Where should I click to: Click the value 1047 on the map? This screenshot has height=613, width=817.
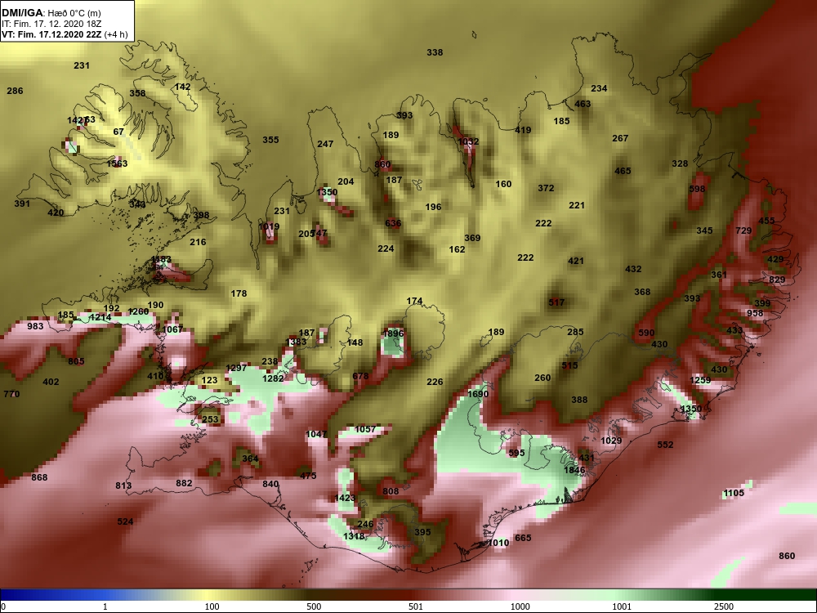316,434
